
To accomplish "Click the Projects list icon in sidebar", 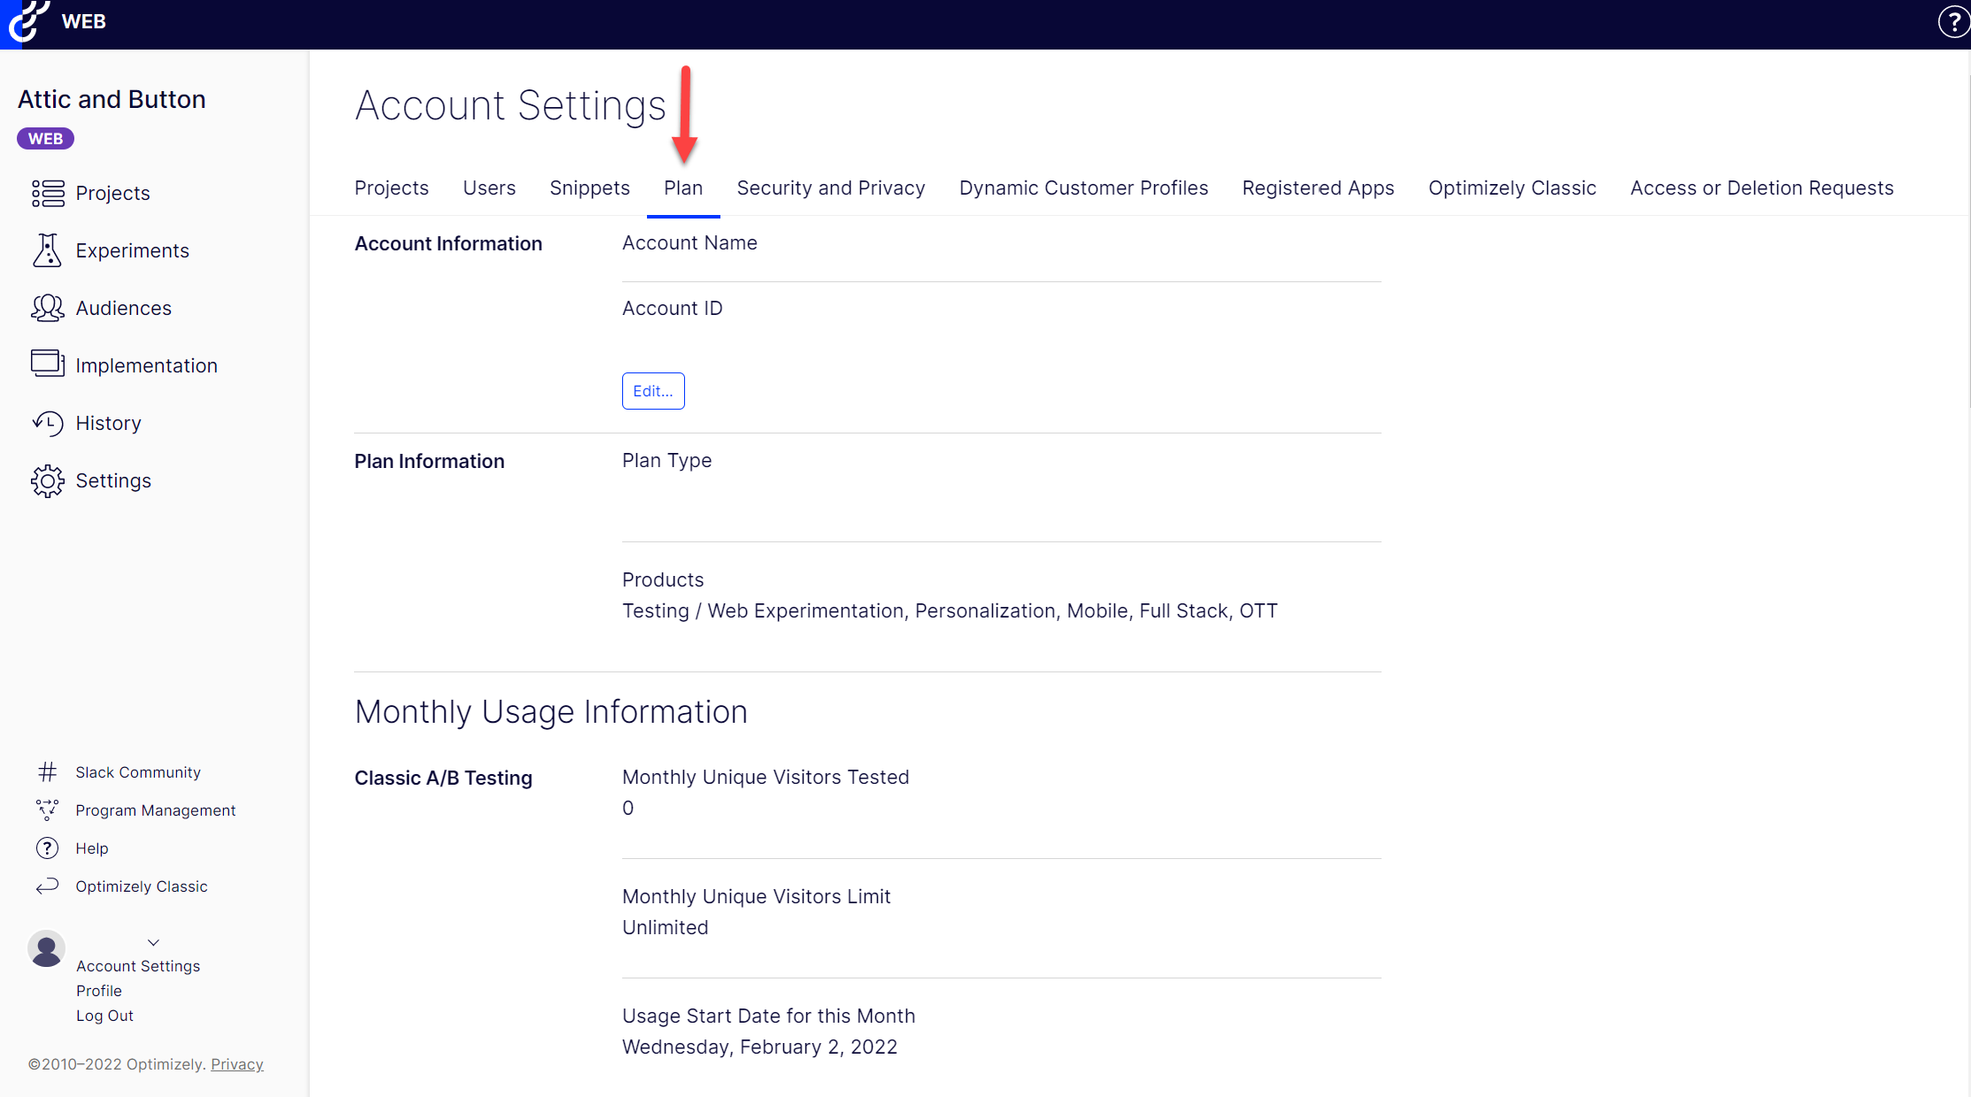I will coord(48,193).
